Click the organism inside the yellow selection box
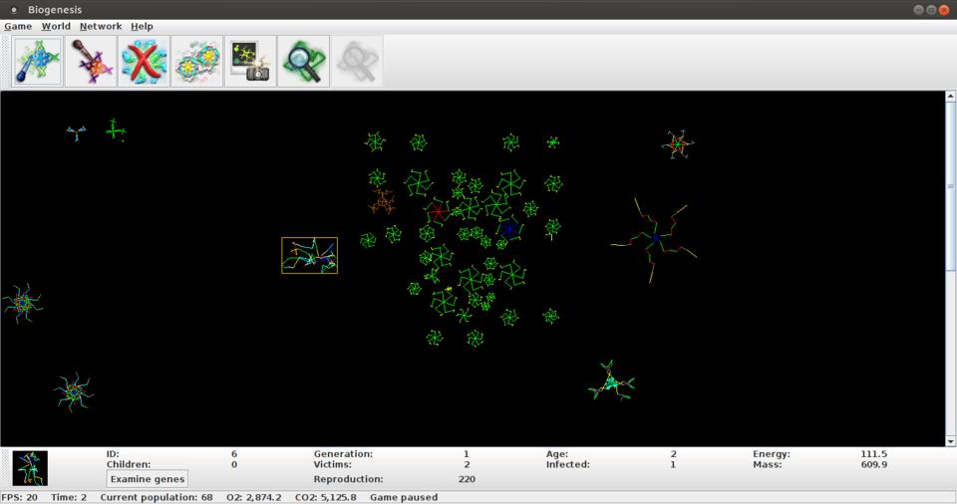 pos(309,255)
